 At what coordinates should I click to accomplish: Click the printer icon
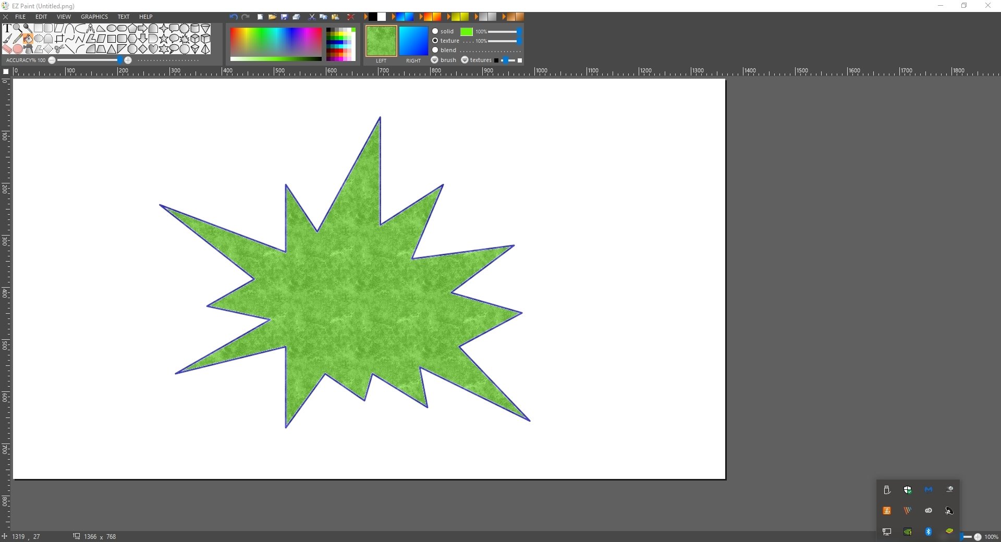coord(296,17)
